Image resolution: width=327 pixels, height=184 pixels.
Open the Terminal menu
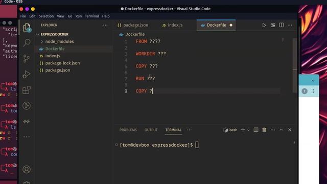(x=92, y=16)
